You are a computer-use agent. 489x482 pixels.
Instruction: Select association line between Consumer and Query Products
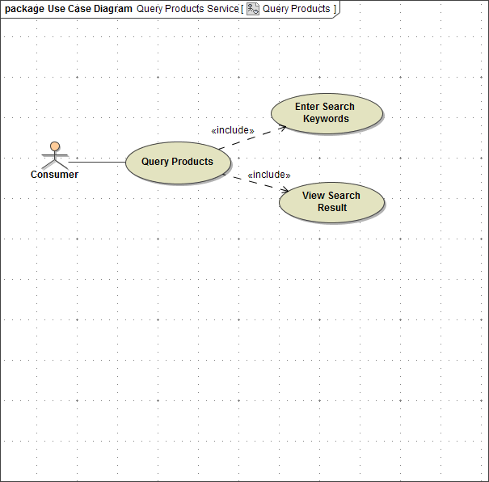(97, 162)
